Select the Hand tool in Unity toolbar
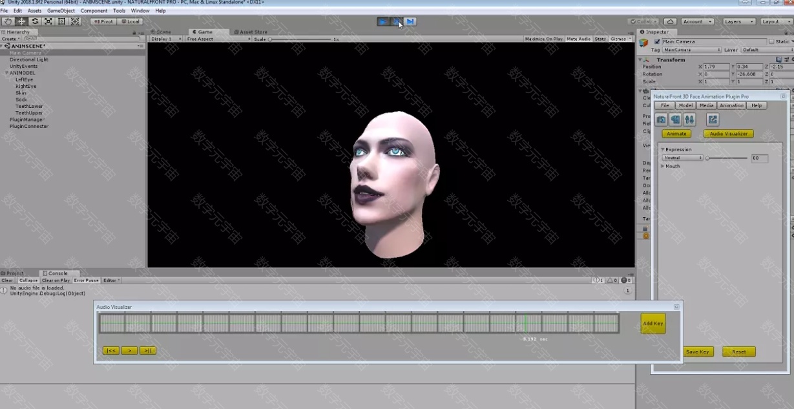Viewport: 794px width, 409px height. point(8,21)
